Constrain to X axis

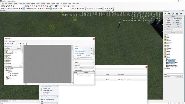[40, 8]
